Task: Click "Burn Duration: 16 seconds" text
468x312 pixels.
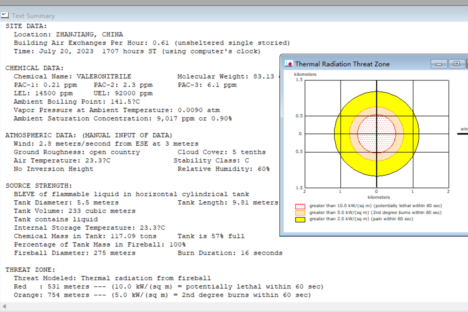Action: coord(230,253)
